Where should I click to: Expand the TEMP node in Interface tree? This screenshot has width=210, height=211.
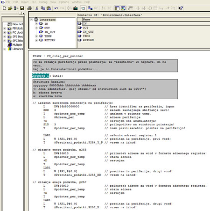click(x=36, y=36)
